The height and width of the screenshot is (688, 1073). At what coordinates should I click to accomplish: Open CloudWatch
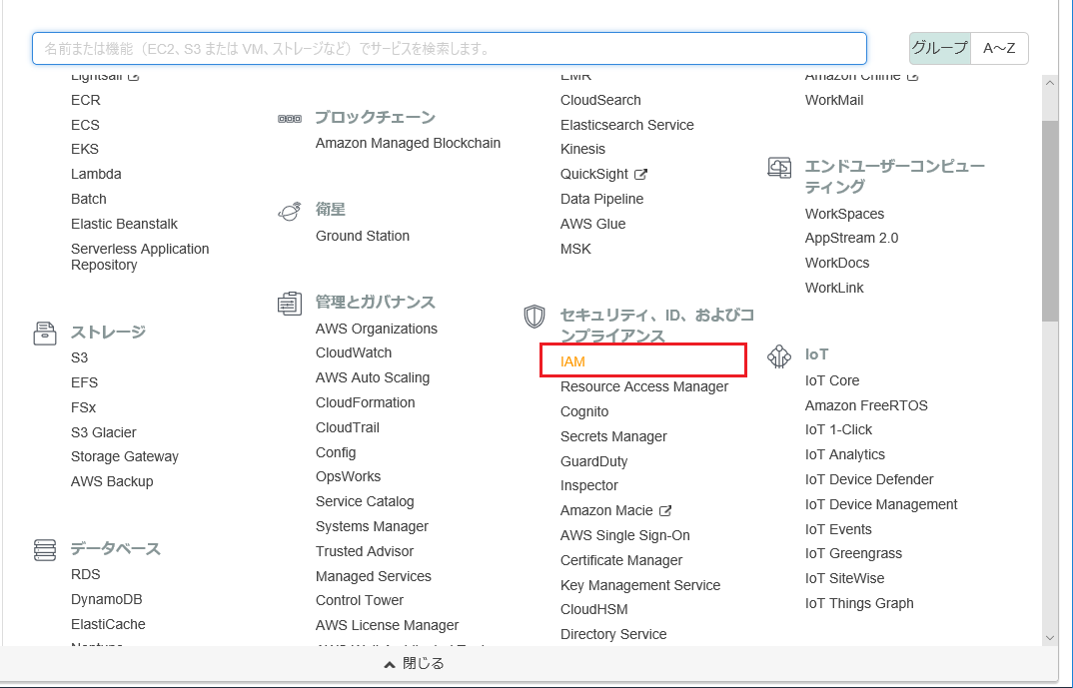coord(353,352)
